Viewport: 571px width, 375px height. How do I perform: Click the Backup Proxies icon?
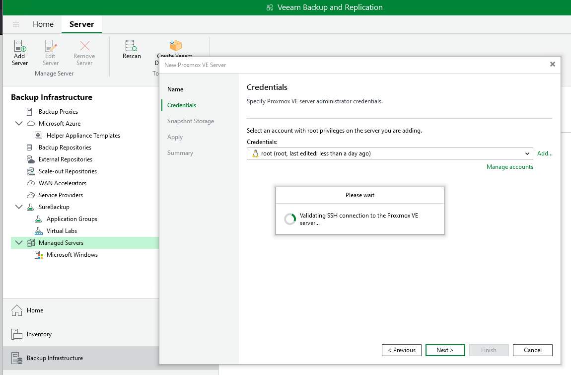pos(29,112)
